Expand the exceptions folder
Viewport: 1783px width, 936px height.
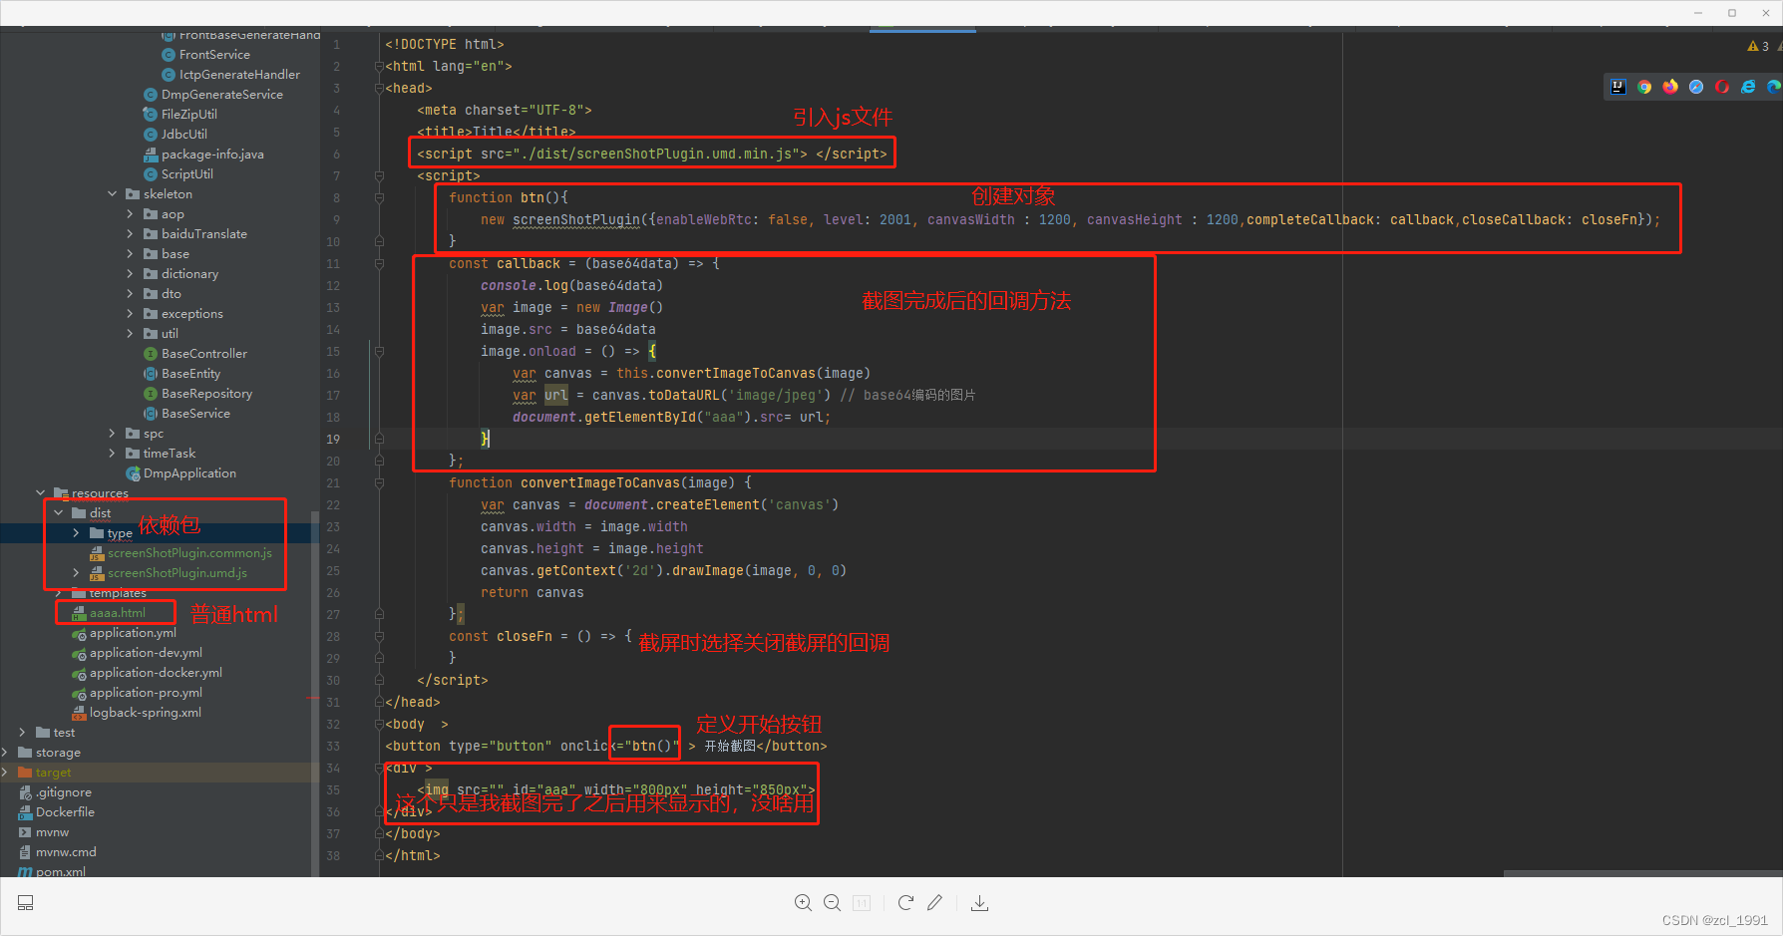point(131,314)
